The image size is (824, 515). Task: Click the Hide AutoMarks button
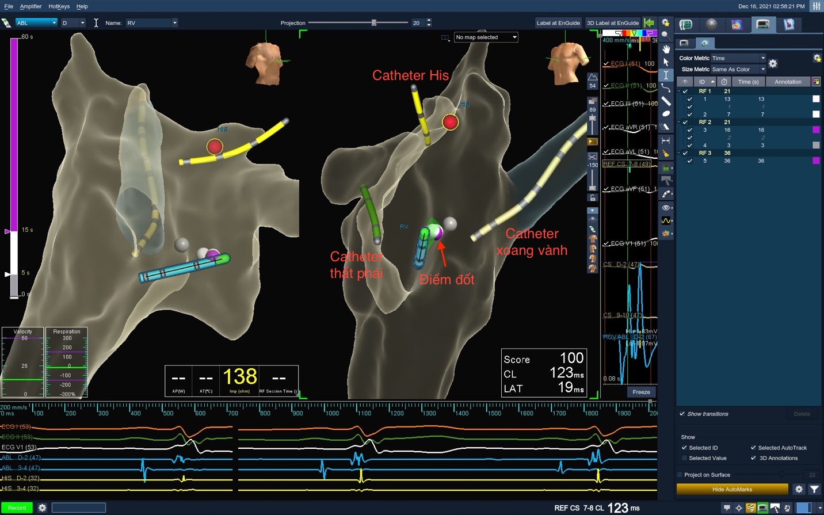(x=732, y=489)
